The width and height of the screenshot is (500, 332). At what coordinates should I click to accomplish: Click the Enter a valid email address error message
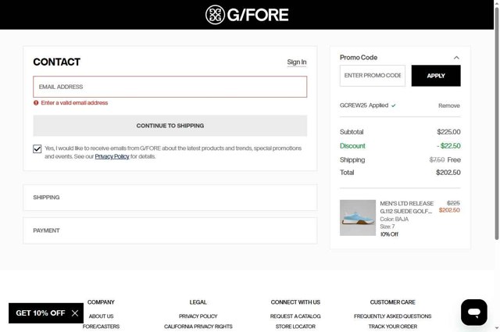pos(74,102)
